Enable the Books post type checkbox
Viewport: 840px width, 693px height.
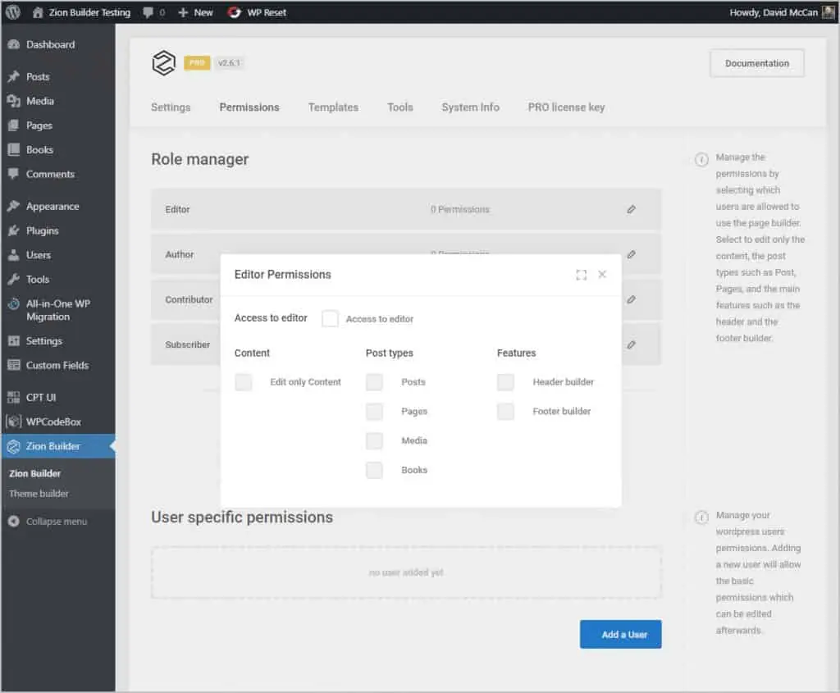374,470
